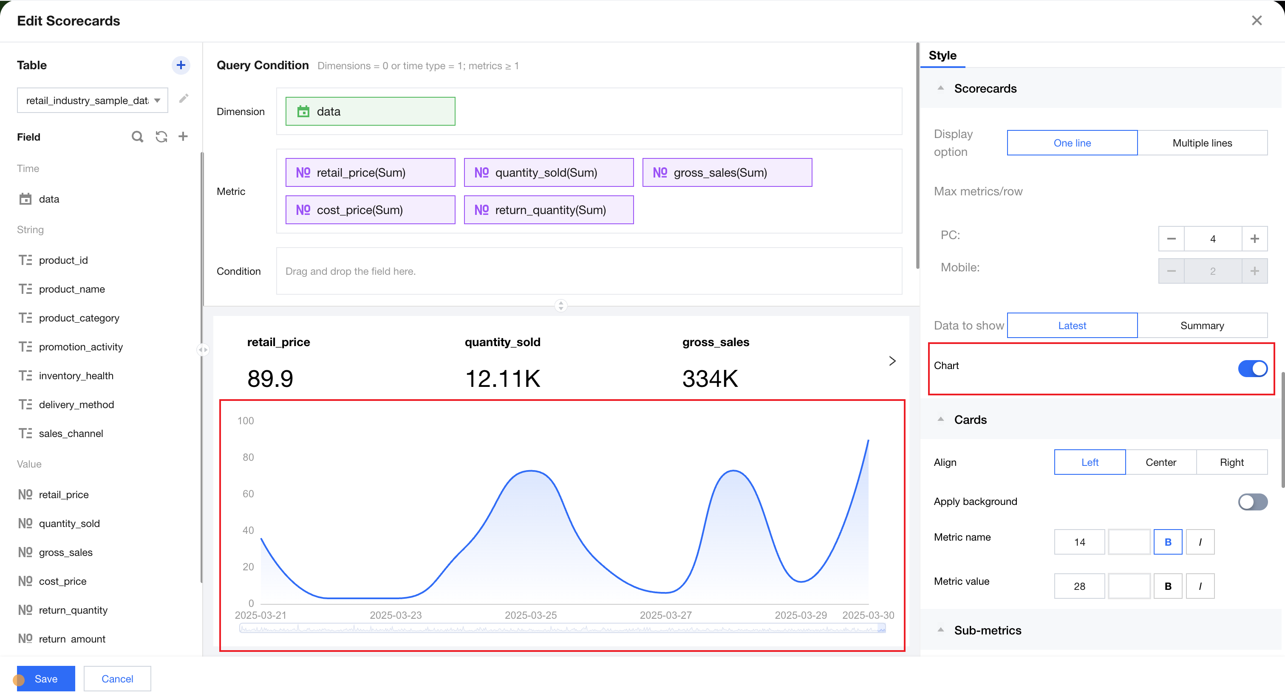
Task: Toggle italic for Metric value
Action: (1200, 586)
